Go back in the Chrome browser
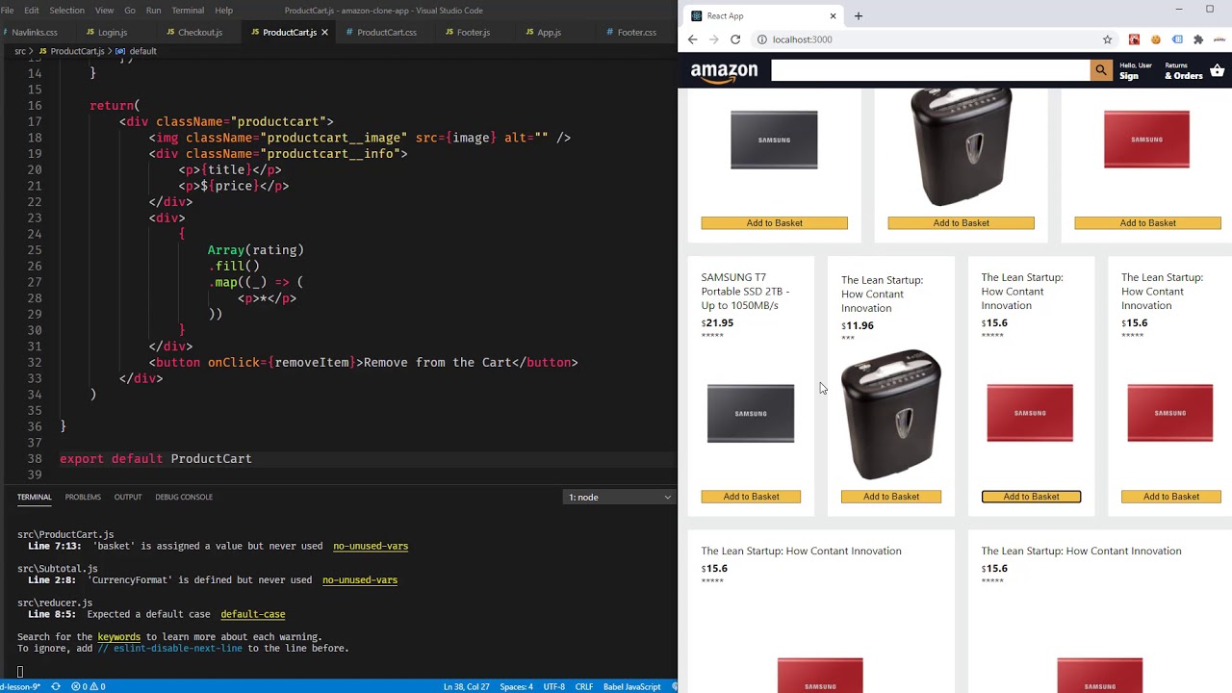The image size is (1232, 693). click(692, 39)
